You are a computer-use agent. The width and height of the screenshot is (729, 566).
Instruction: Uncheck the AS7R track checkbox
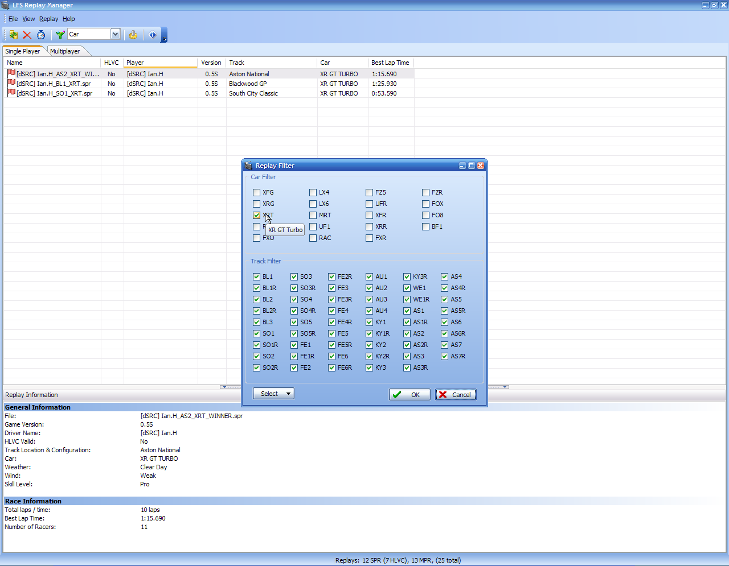pos(444,356)
